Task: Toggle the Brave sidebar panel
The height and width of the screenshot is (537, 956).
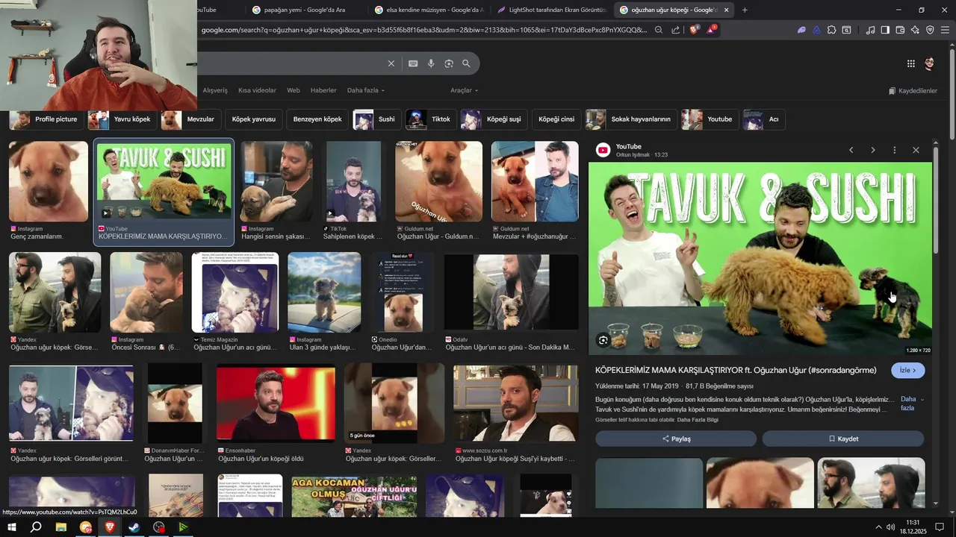Action: 885,30
